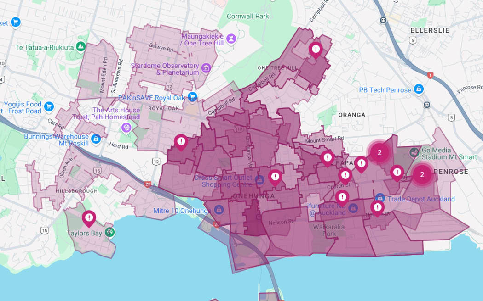Image resolution: width=483 pixels, height=301 pixels.
Task: Click the Bunnings Warehouse Mt Roskill shop icon
Action: coord(96,139)
